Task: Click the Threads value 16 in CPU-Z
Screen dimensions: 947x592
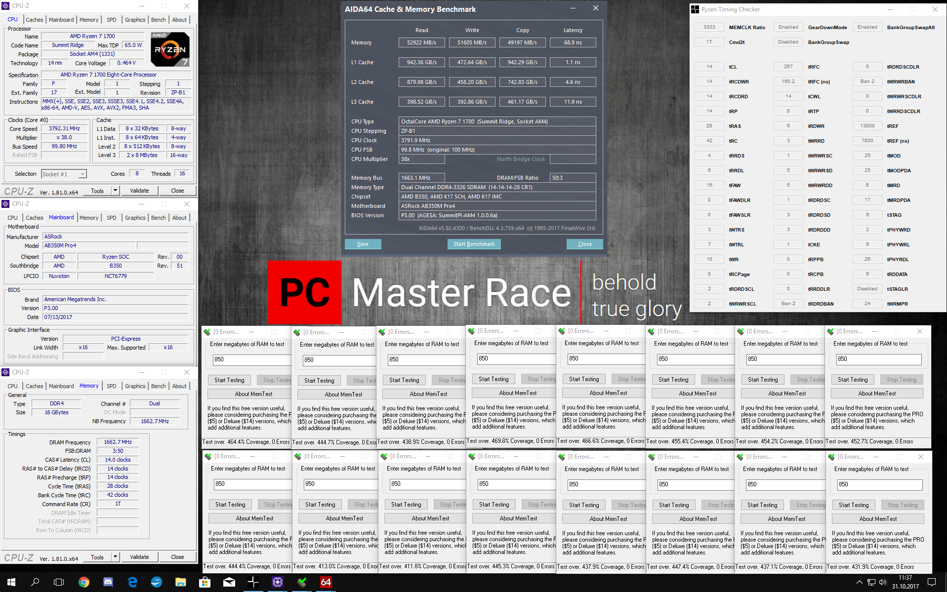Action: point(182,173)
